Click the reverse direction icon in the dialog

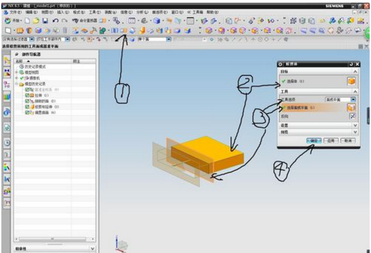point(352,116)
